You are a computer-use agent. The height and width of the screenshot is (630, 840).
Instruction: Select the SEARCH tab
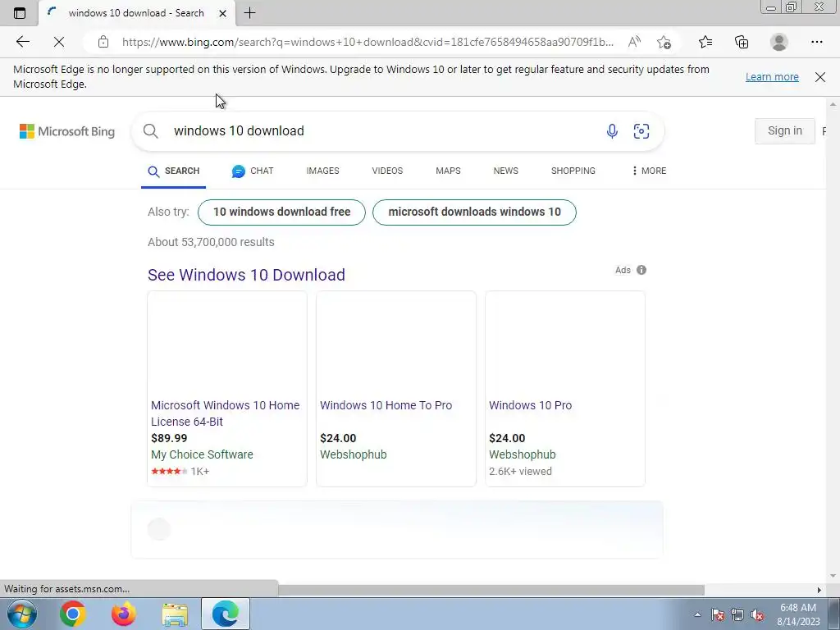pyautogui.click(x=174, y=171)
